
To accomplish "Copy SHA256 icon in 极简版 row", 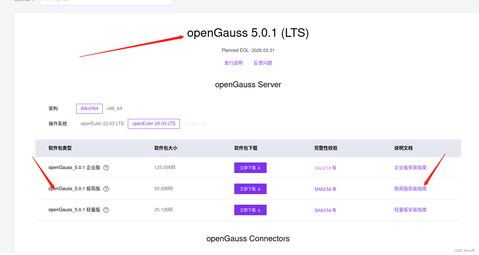I will (334, 189).
